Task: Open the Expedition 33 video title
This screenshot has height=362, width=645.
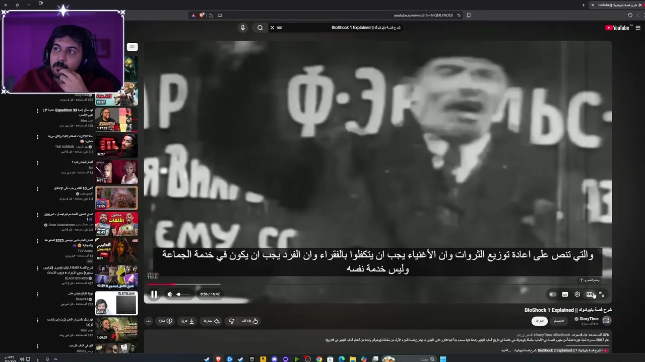Action: [x=69, y=112]
